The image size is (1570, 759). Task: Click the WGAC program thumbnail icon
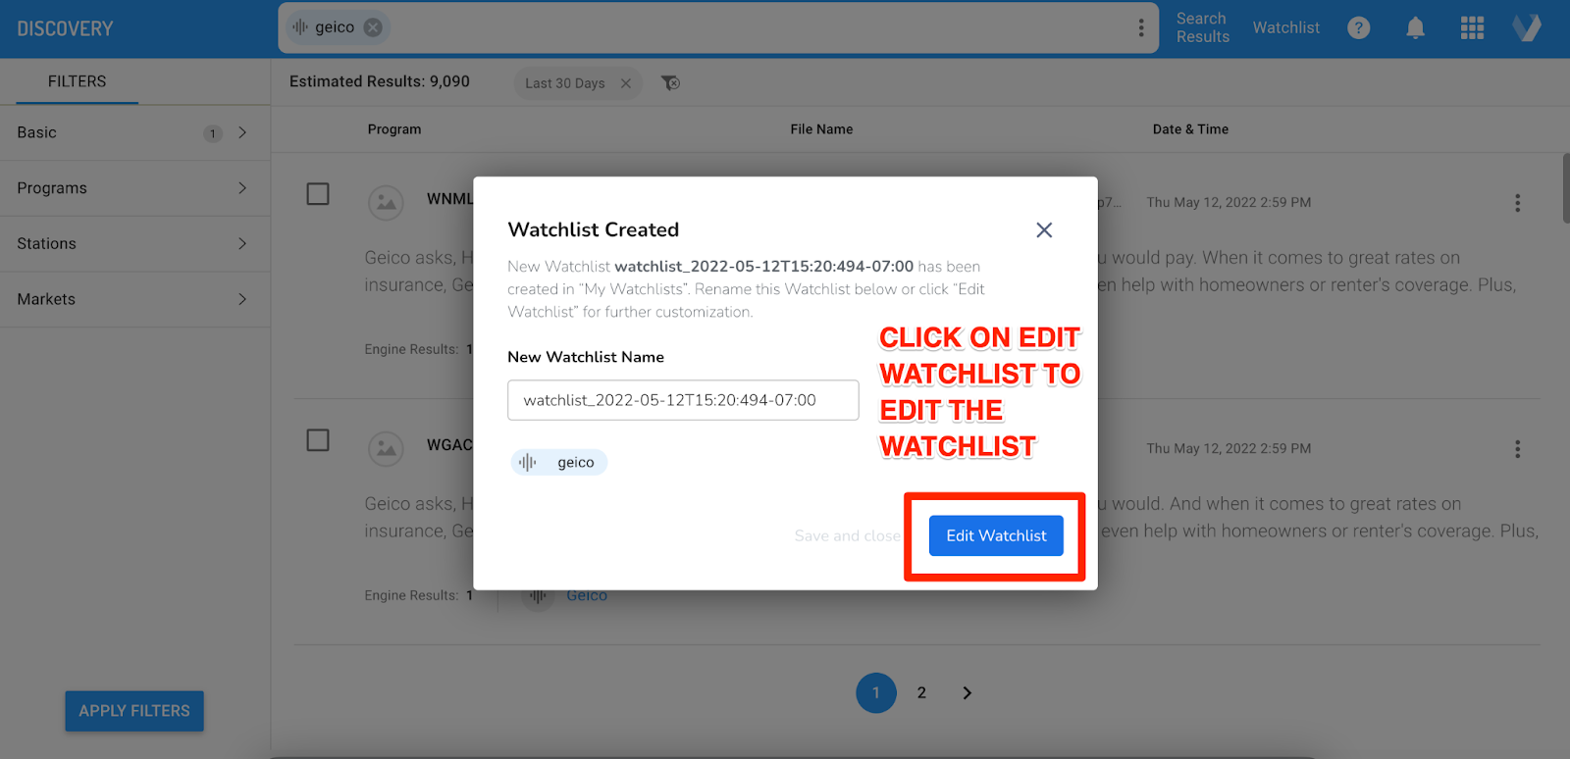pos(386,449)
